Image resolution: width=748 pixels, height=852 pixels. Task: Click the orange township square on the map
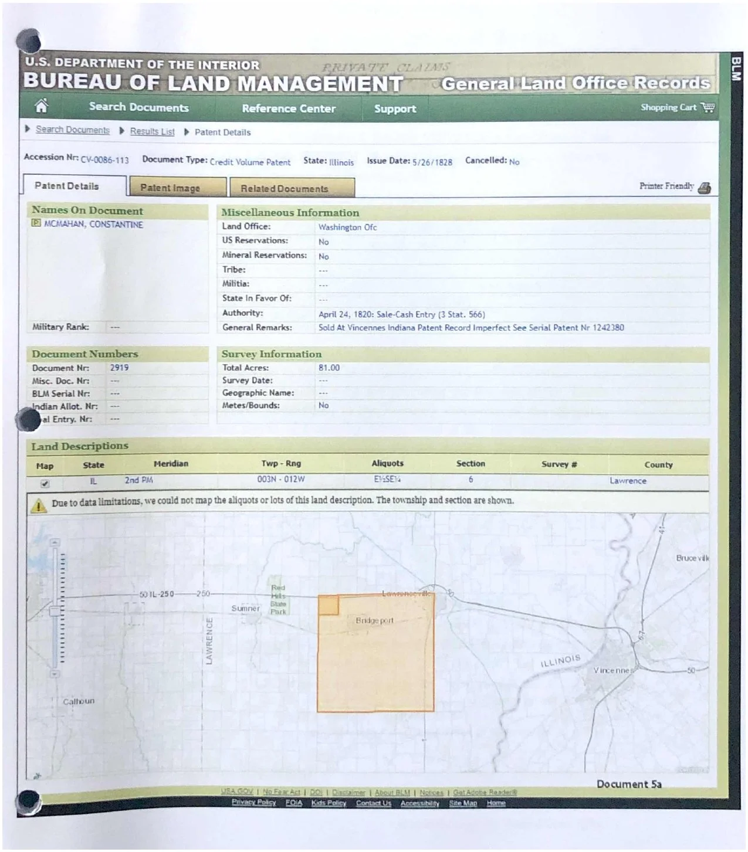376,654
